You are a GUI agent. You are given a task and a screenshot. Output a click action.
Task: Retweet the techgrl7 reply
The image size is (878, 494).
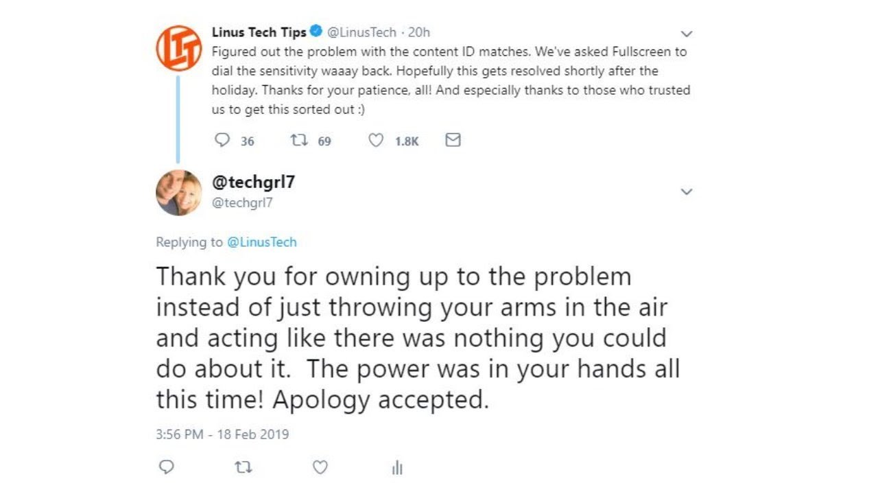pos(243,467)
